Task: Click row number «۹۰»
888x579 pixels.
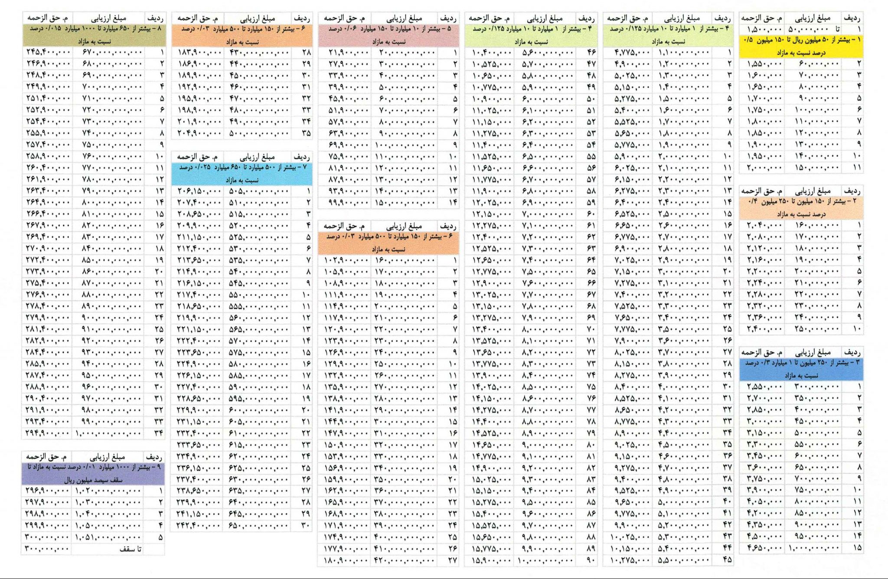Action: (x=591, y=560)
